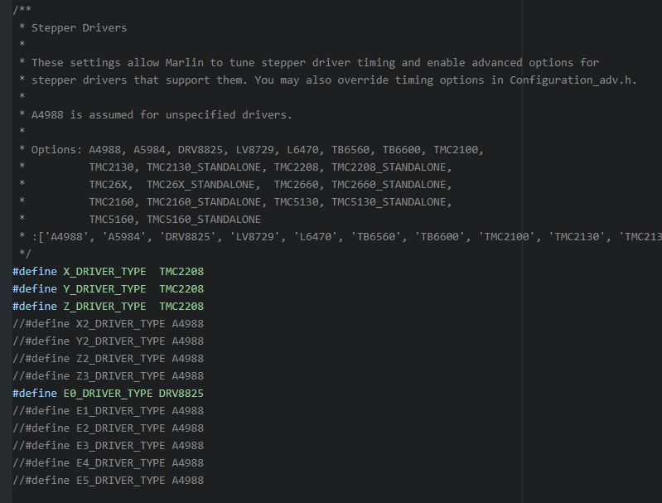Click "A4988 is assumed" comment line

[162, 114]
